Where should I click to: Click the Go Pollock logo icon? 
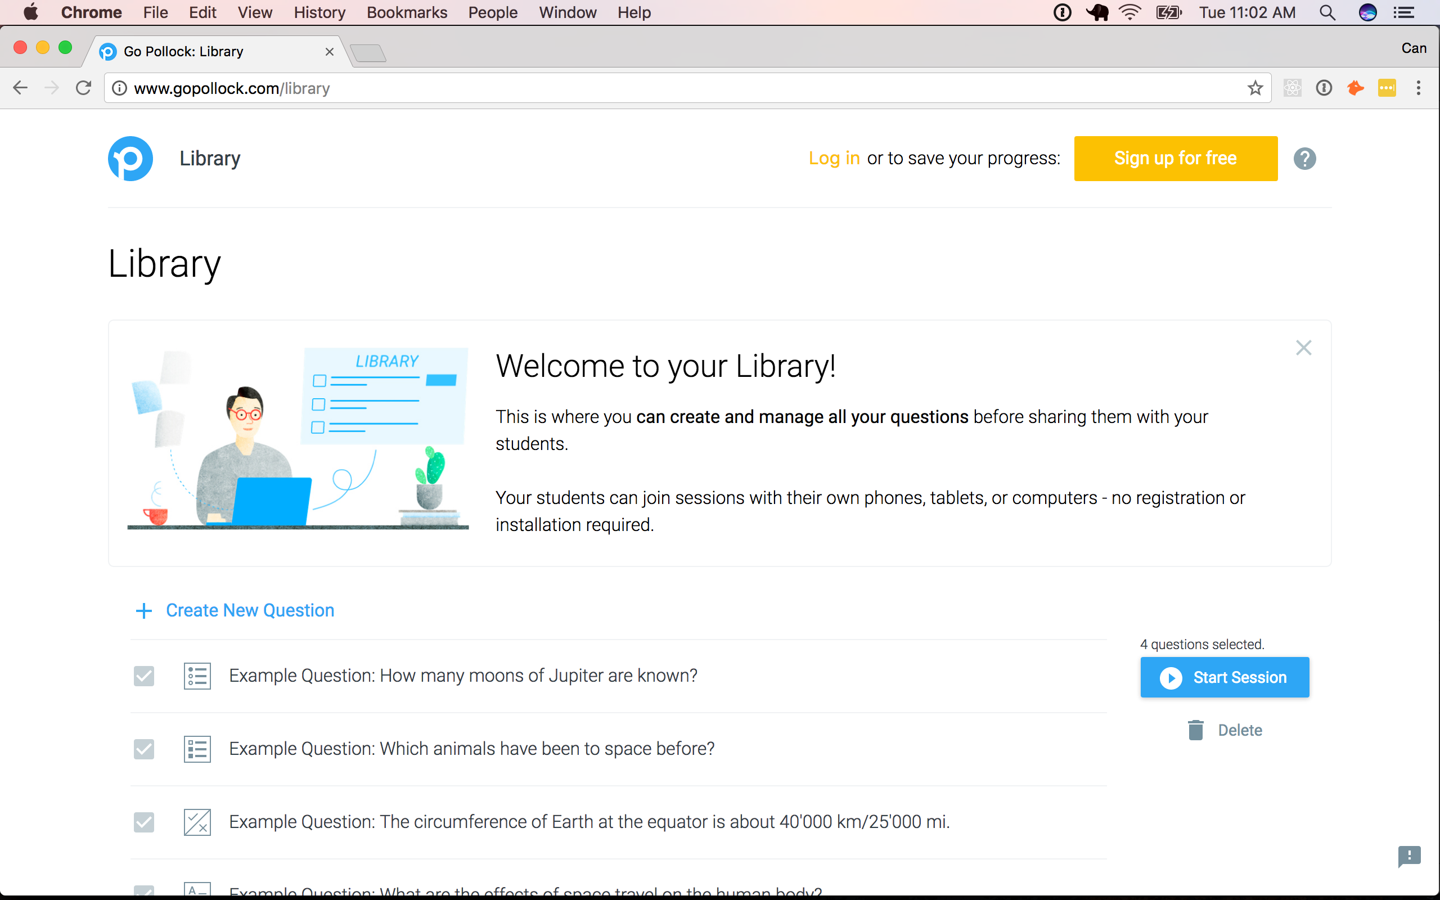[130, 158]
